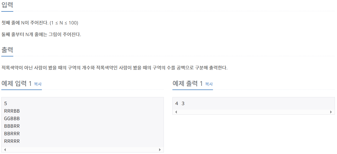Click the sample output horizontal scrollbar track
Image resolution: width=337 pixels, height=154 pixels.
[254, 112]
